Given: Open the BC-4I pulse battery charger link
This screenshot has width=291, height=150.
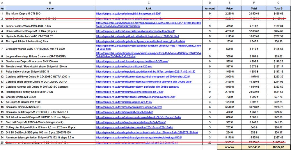Looking at the screenshot, I should coord(145,71).
